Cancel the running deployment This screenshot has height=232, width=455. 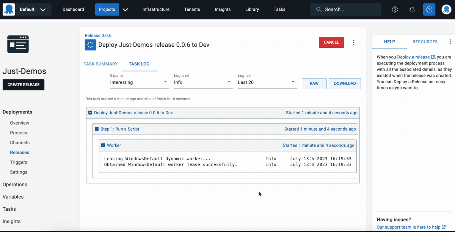pyautogui.click(x=331, y=42)
